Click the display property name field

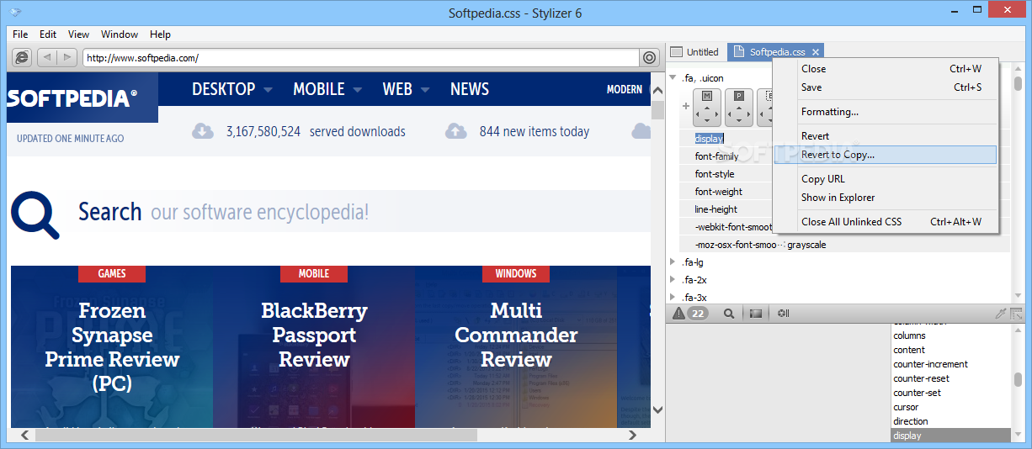tap(709, 138)
